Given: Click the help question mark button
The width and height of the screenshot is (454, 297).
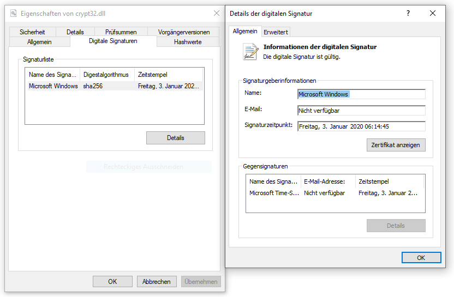Looking at the screenshot, I should click(x=408, y=13).
